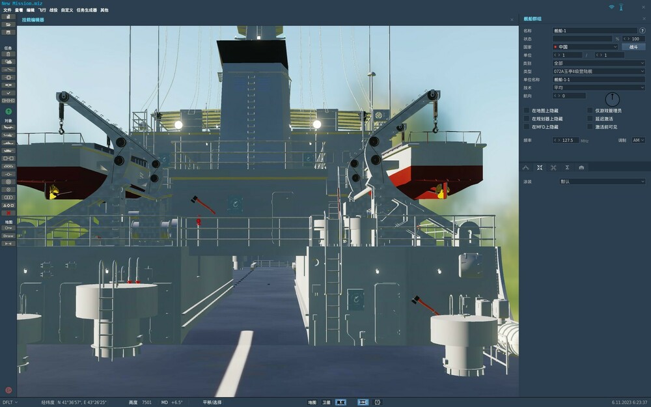This screenshot has width=651, height=407.
Task: Enable 在MFD上隐藏 checkbox
Action: 527,127
